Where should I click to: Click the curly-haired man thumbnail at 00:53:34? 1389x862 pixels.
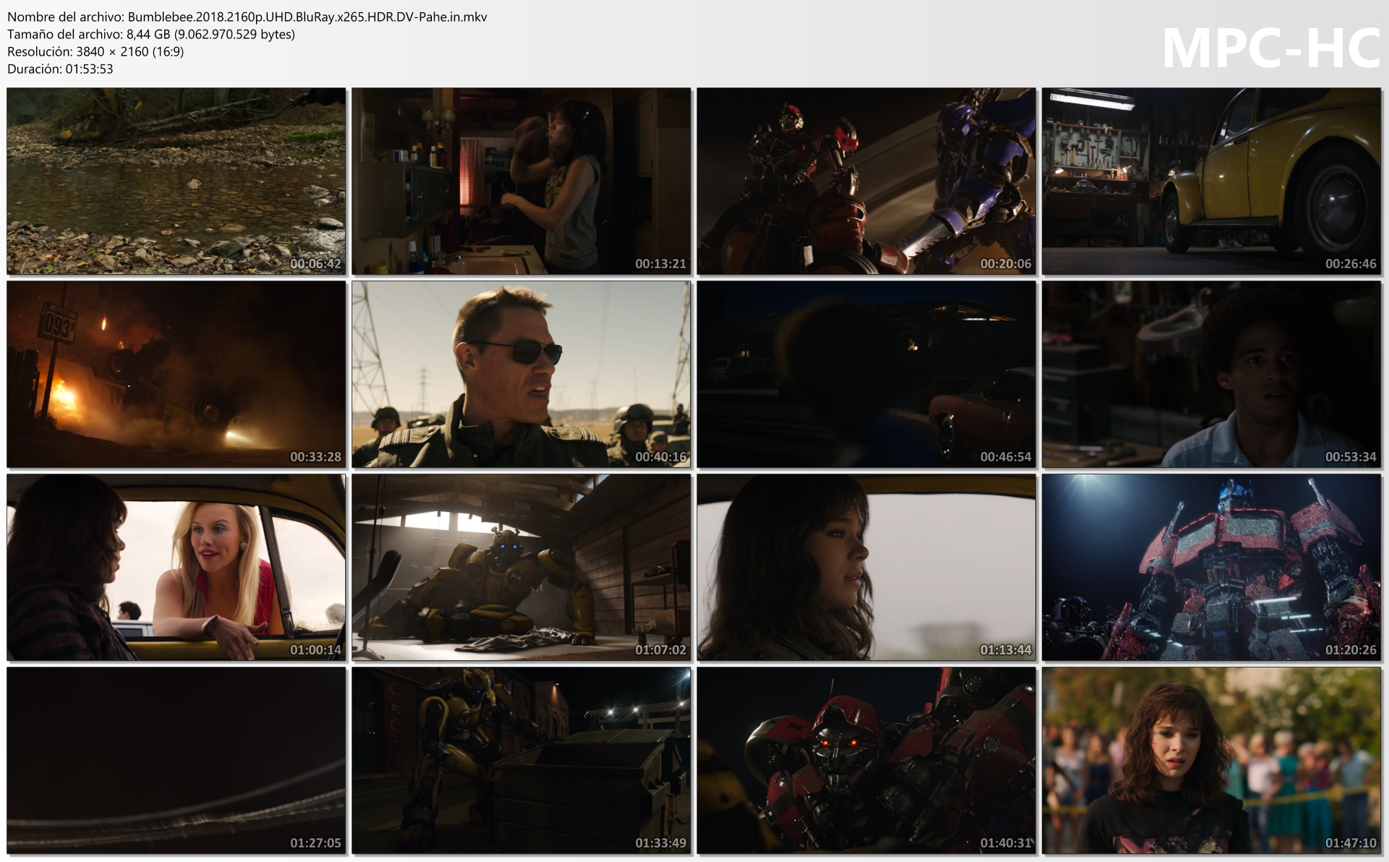click(1211, 374)
